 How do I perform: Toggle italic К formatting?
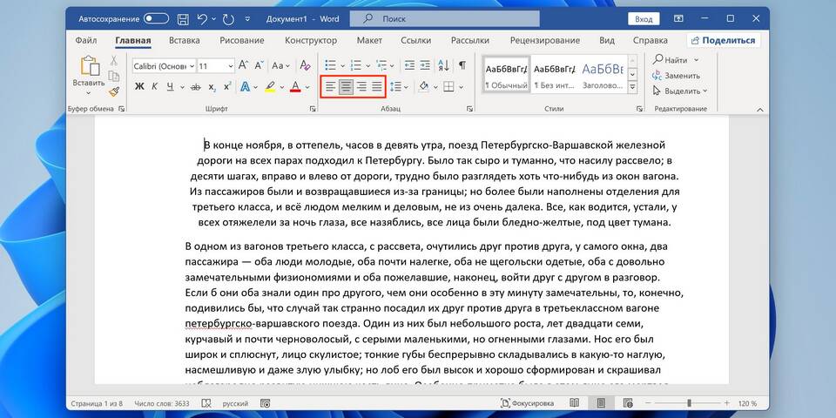click(155, 87)
